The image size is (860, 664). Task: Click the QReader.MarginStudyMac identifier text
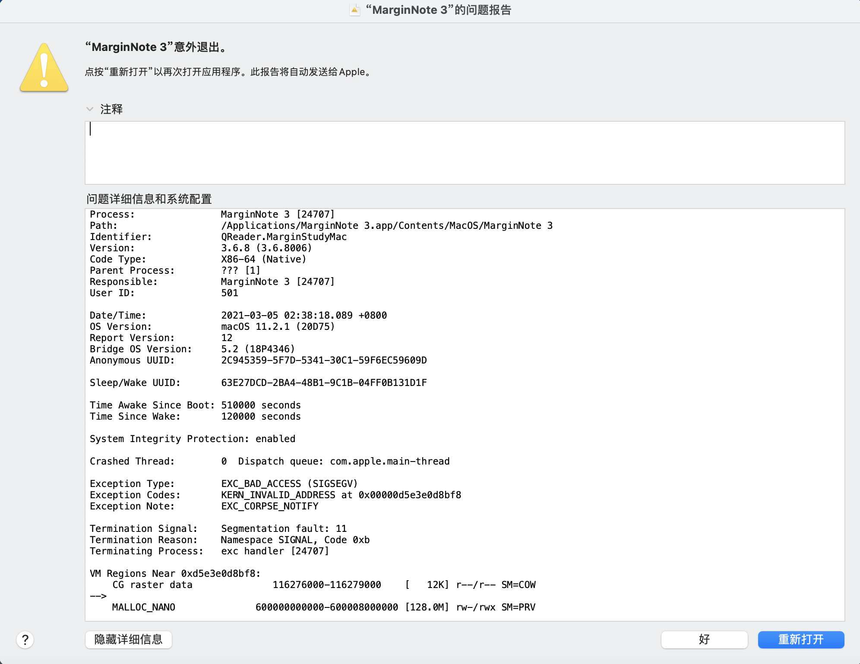pyautogui.click(x=284, y=237)
